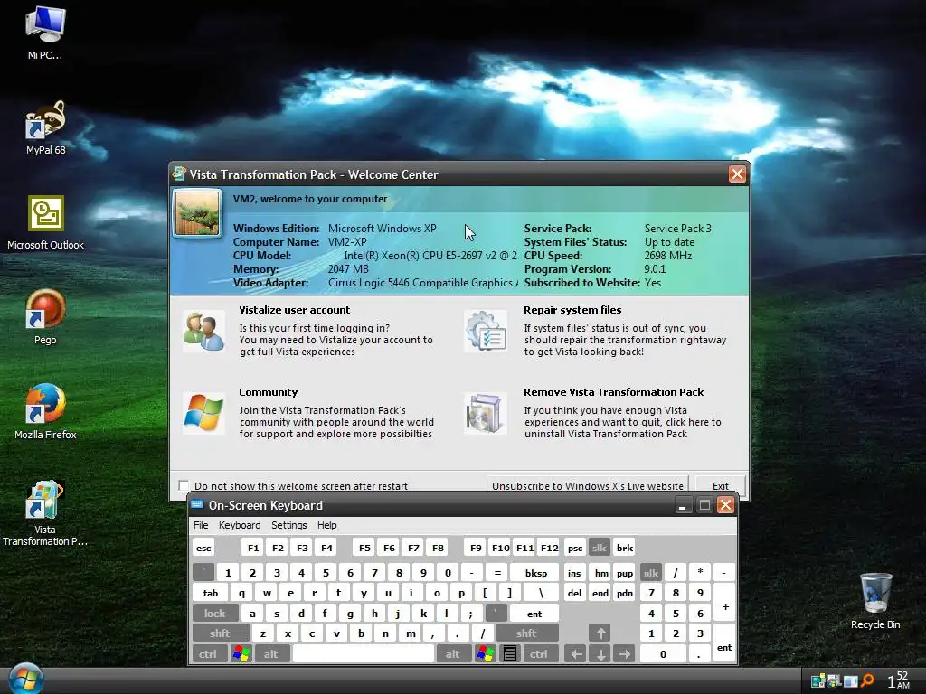This screenshot has width=926, height=694.
Task: Click the Community heading link
Action: tap(268, 392)
